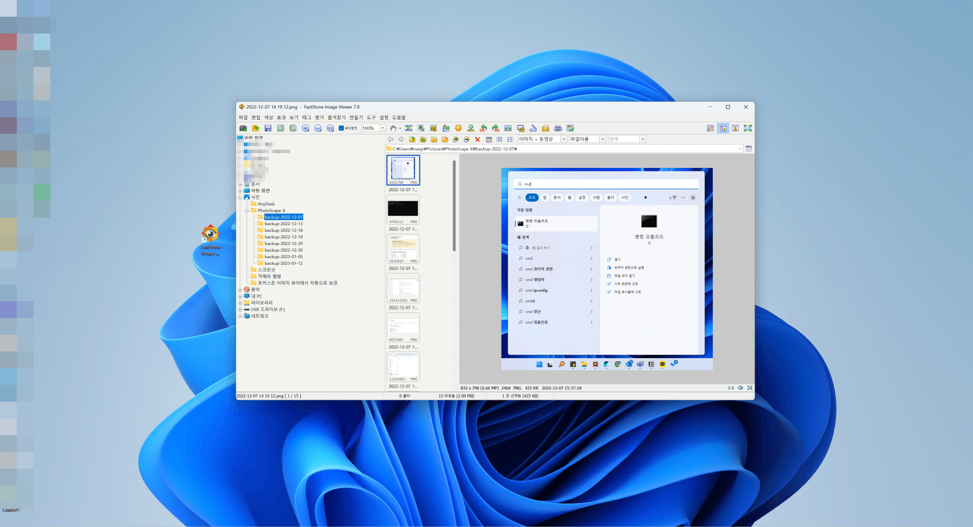This screenshot has height=527, width=973.
Task: Open the 도구 menu
Action: [x=371, y=118]
